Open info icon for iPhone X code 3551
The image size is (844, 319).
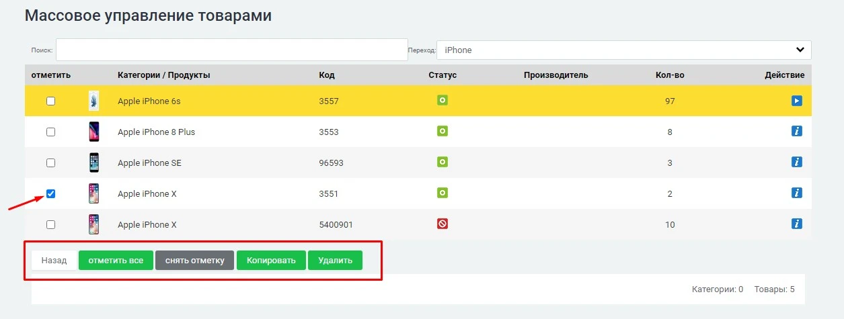pos(797,193)
